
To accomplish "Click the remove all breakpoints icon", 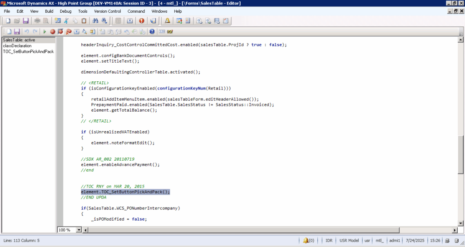I will tap(69, 31).
